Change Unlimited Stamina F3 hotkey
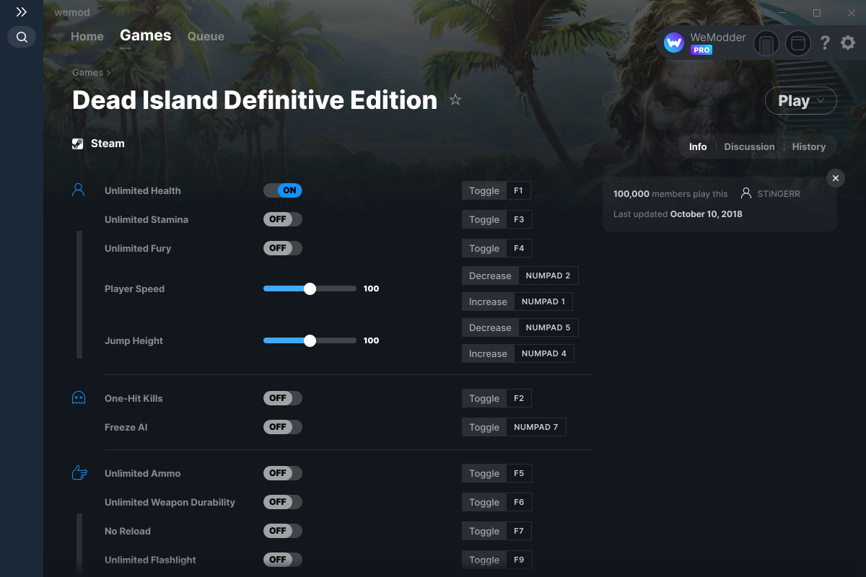The image size is (866, 577). pyautogui.click(x=519, y=219)
